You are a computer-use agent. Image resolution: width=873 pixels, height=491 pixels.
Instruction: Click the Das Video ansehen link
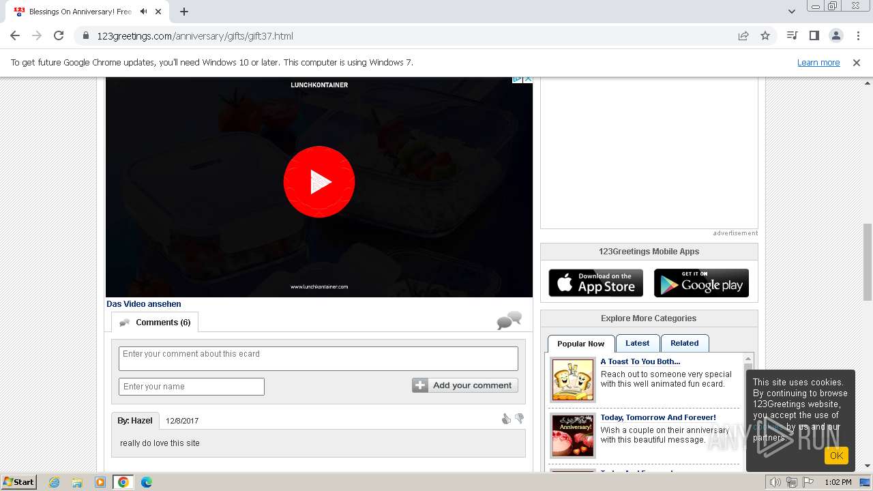144,304
